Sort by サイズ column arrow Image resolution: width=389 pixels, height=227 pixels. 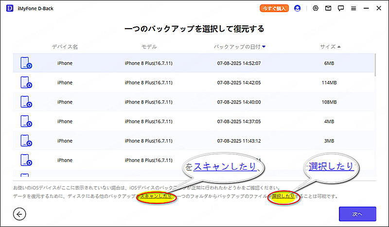click(x=339, y=47)
